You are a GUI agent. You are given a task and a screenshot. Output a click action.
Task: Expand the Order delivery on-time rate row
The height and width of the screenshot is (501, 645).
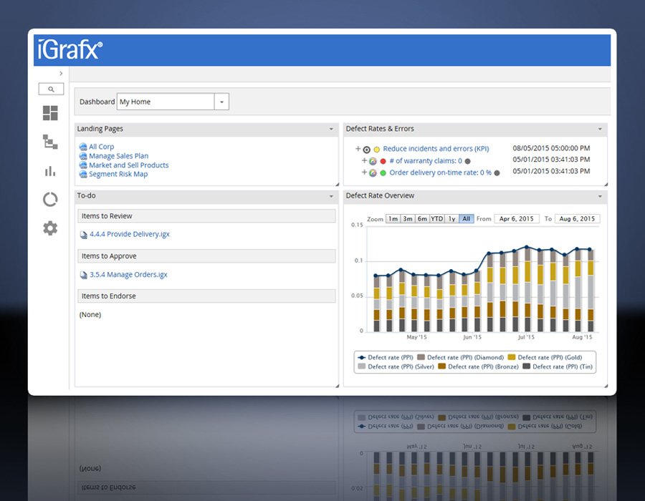364,172
